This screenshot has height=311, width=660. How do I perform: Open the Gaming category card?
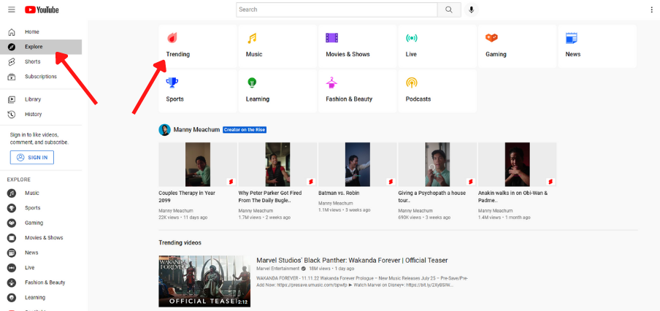517,46
